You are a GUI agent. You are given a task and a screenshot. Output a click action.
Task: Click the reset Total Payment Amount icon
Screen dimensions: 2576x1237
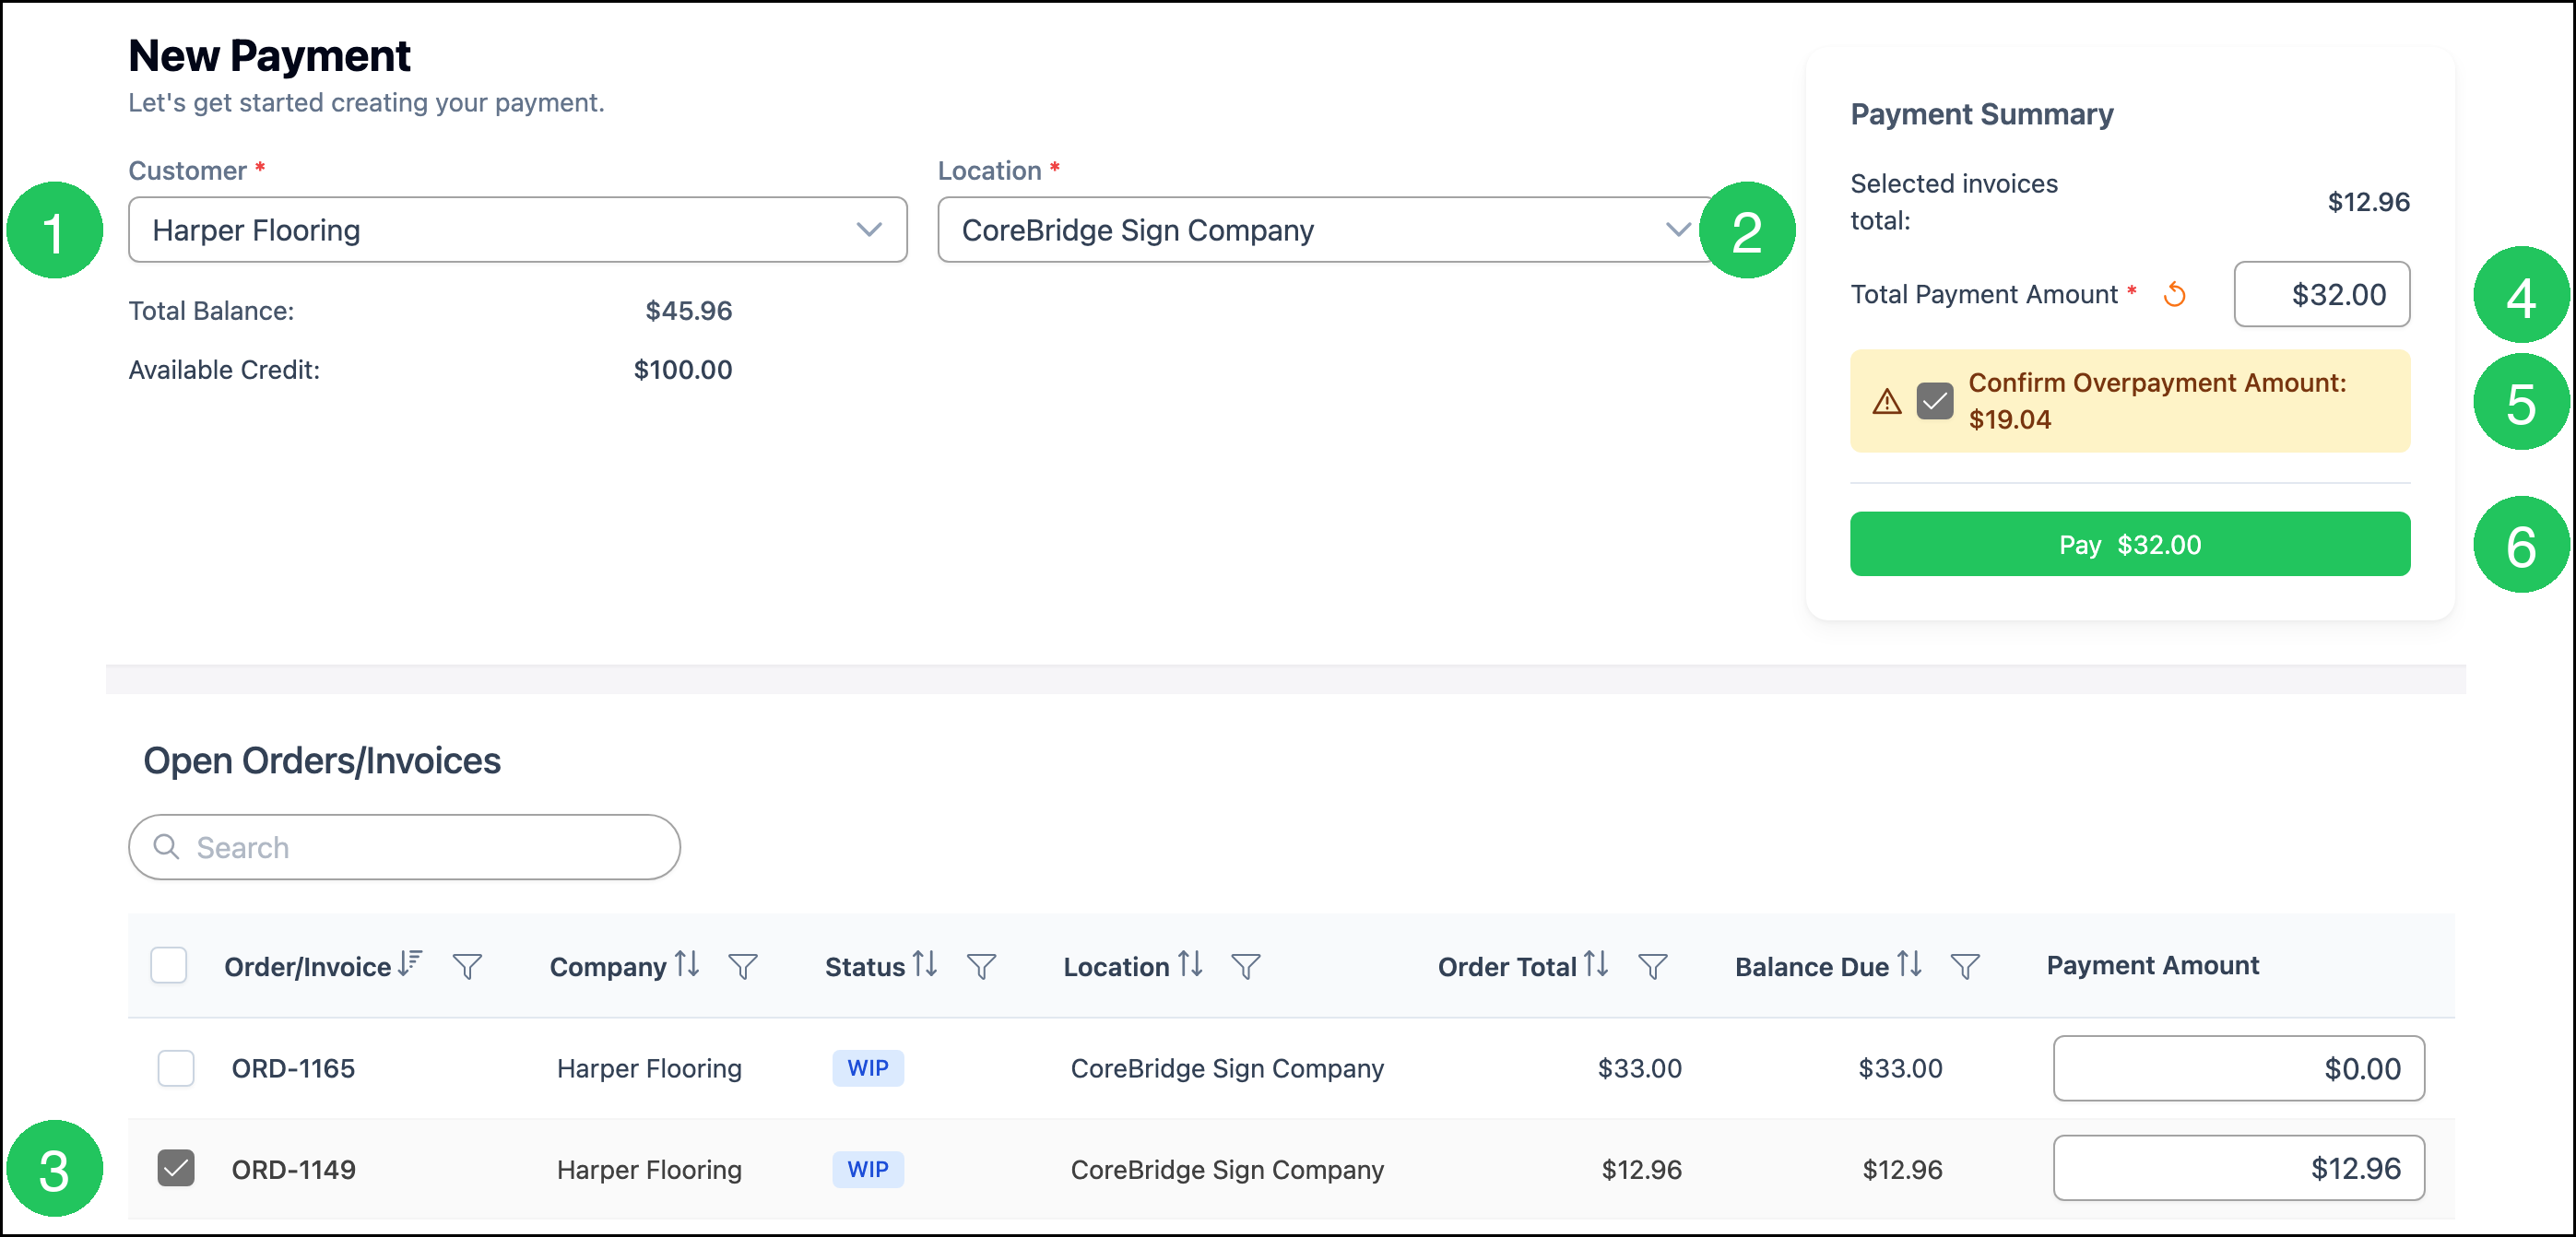(2174, 294)
